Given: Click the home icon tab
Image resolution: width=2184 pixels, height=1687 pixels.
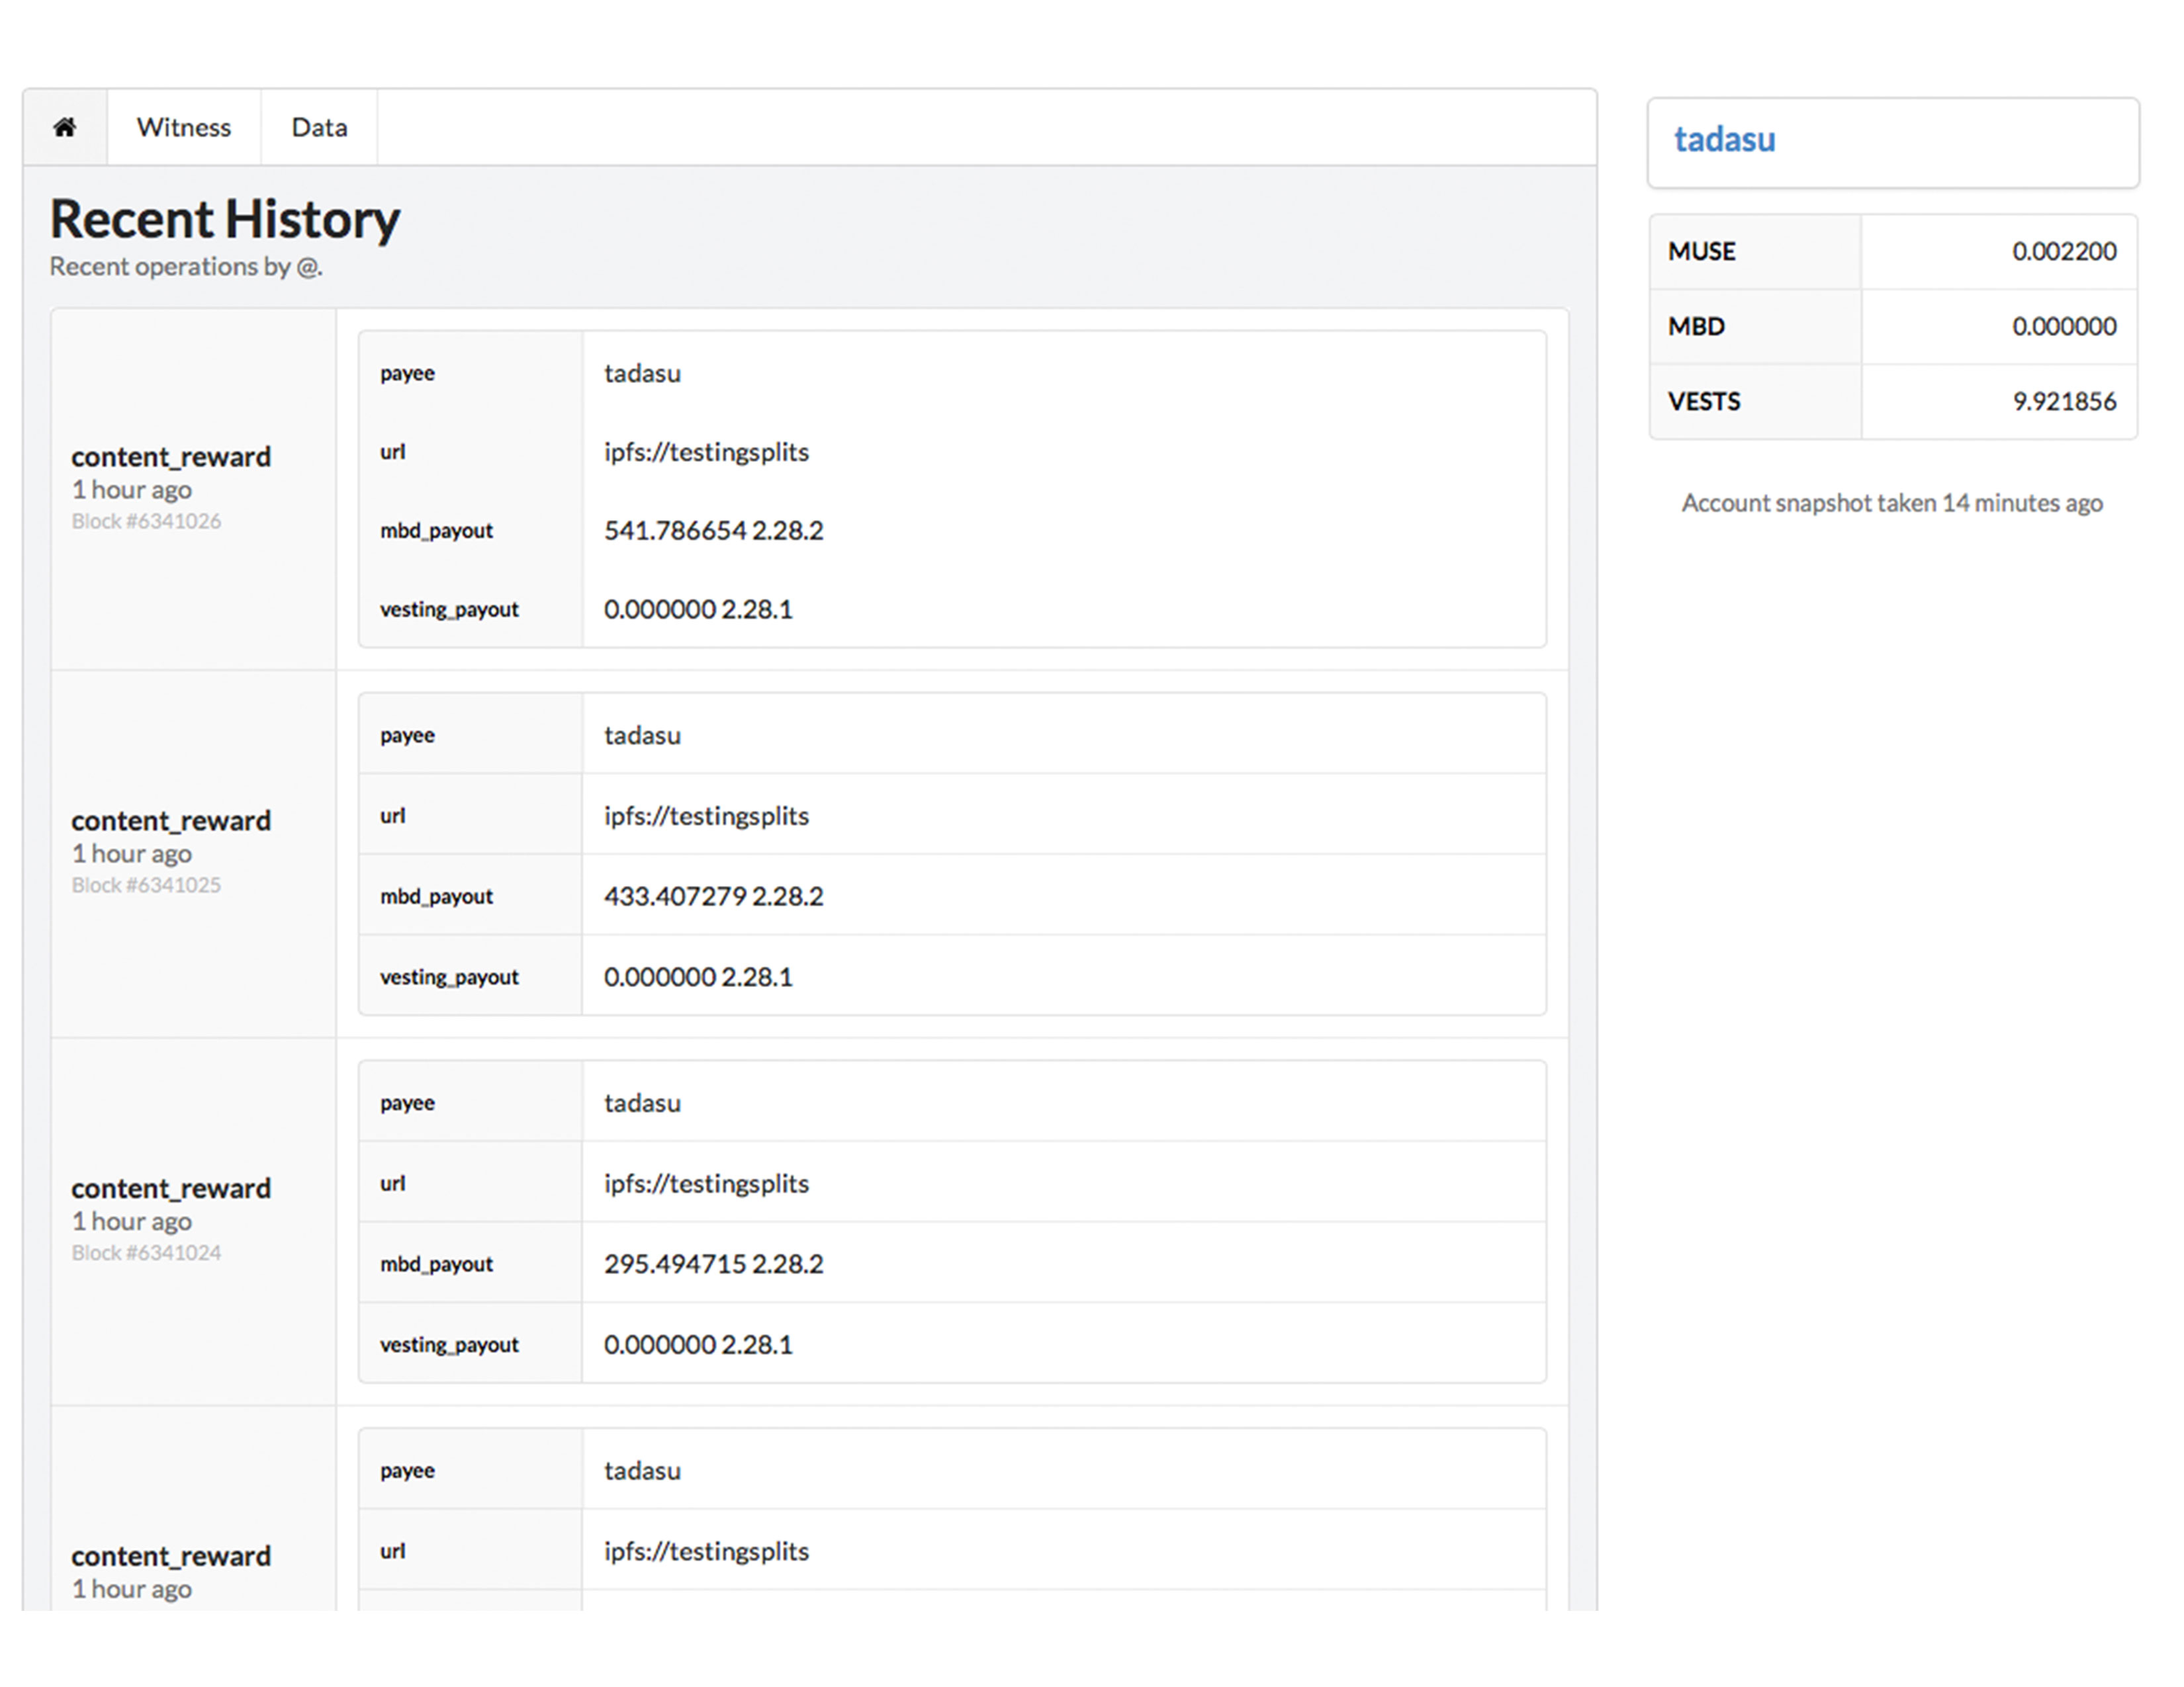Looking at the screenshot, I should 65,127.
